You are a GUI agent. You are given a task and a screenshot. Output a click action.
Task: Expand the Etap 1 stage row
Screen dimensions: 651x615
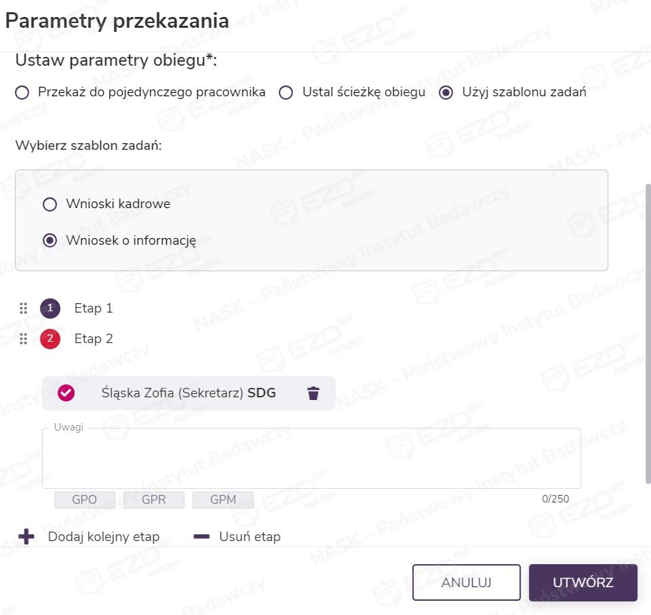(94, 309)
